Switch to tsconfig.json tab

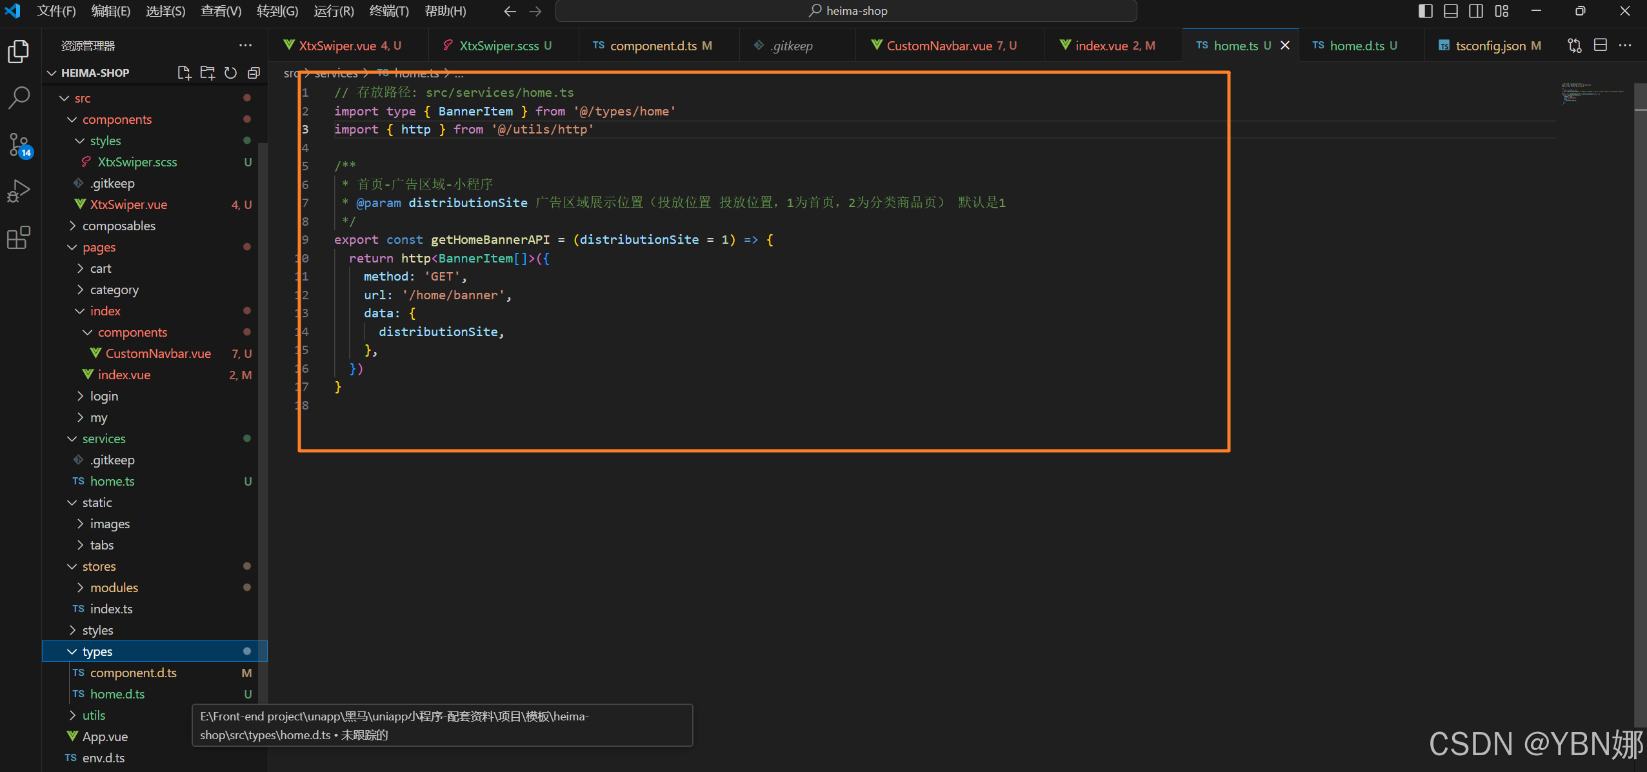click(1490, 46)
